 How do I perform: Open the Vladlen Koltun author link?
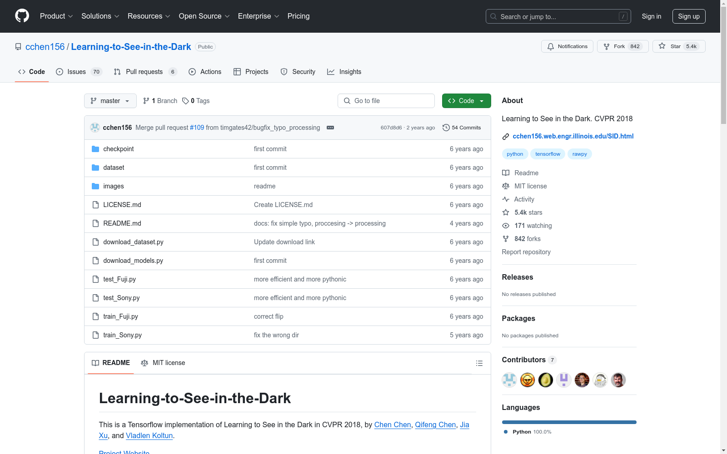coord(149,435)
